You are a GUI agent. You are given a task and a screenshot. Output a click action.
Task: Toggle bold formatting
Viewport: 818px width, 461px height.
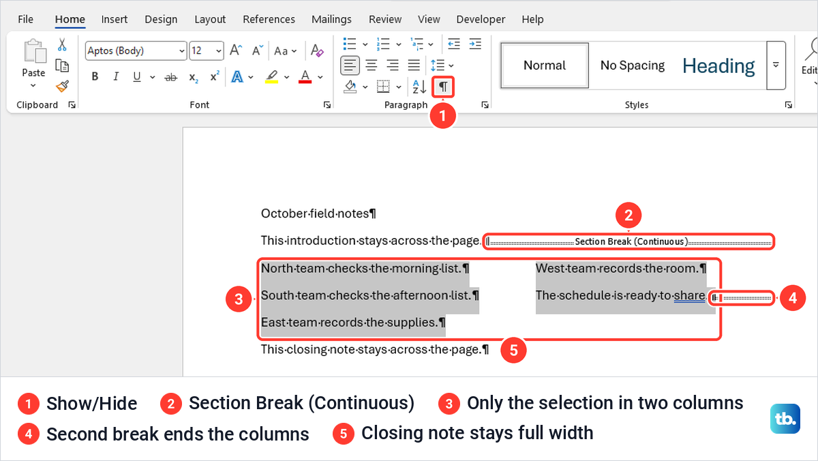click(95, 76)
